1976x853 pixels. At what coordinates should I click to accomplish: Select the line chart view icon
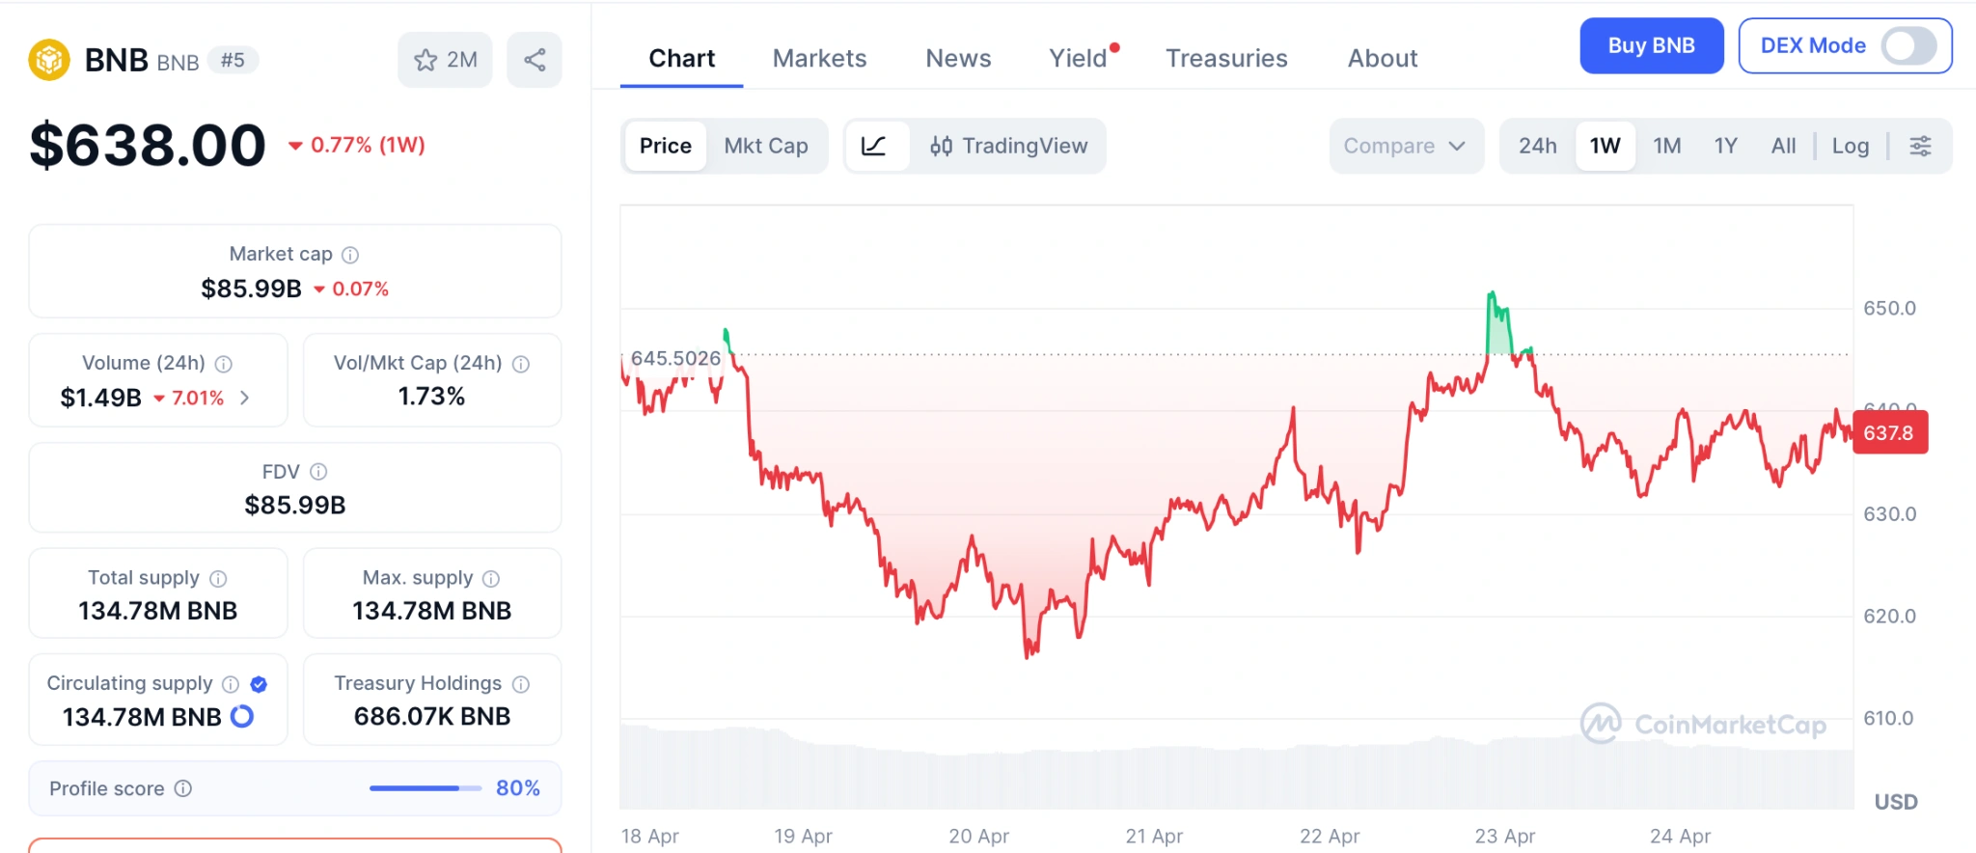pos(874,146)
